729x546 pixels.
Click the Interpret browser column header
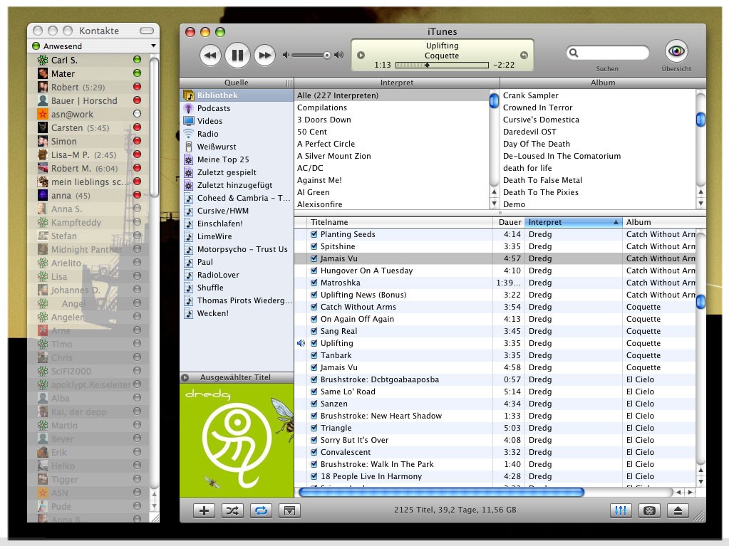[x=397, y=83]
